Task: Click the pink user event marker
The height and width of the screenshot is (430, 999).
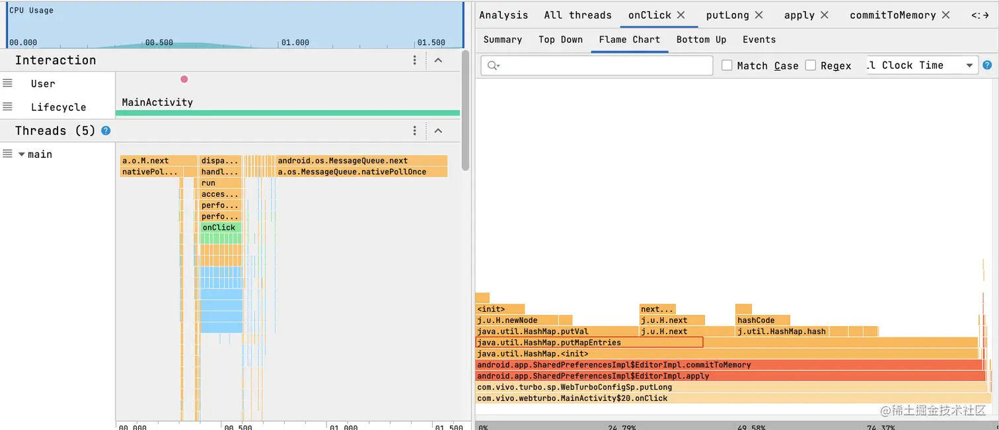Action: click(184, 79)
